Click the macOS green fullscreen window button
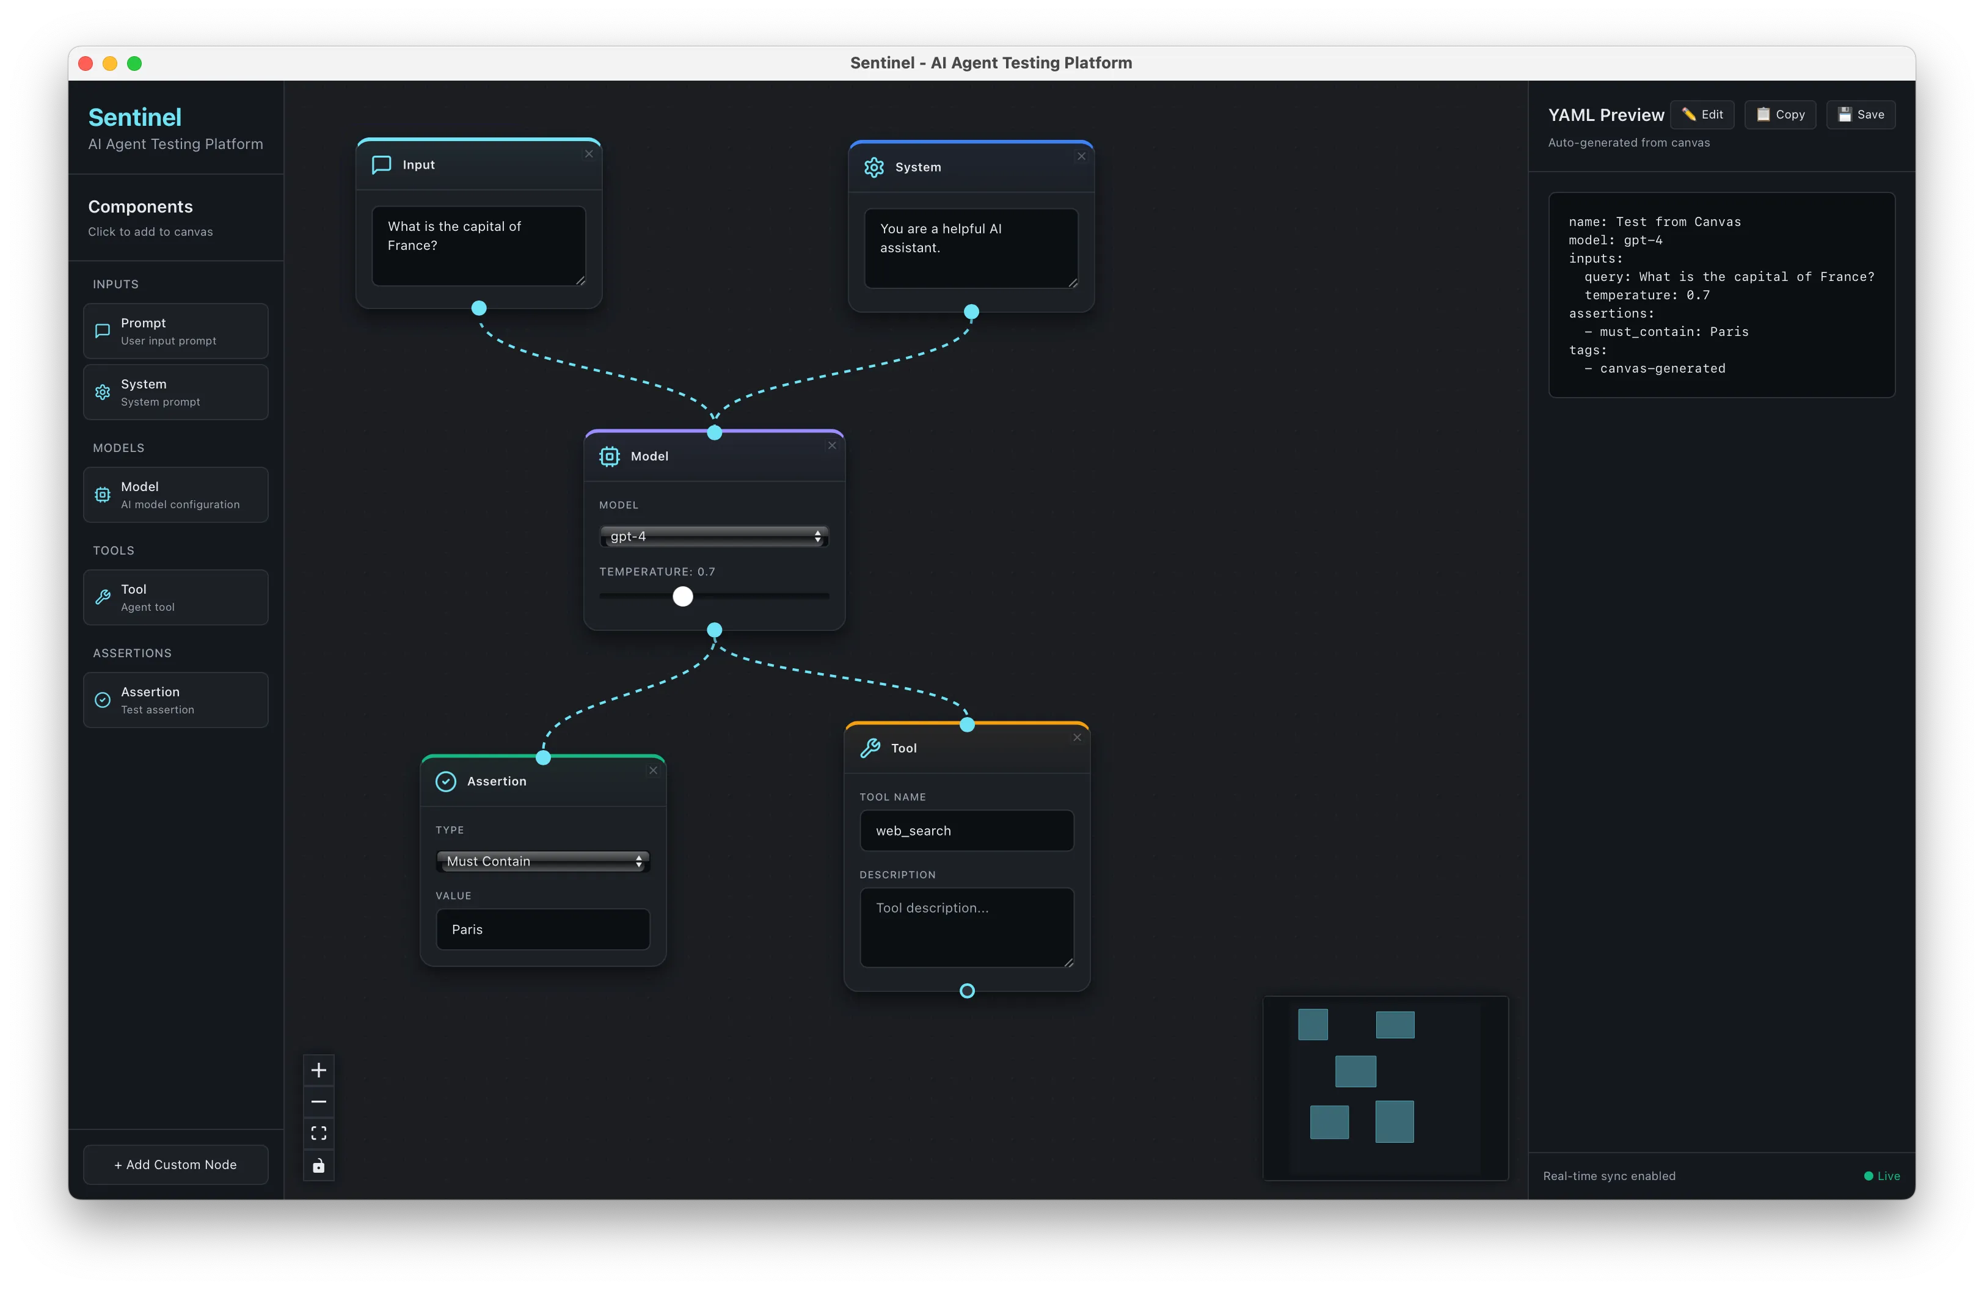1984x1290 pixels. click(134, 64)
